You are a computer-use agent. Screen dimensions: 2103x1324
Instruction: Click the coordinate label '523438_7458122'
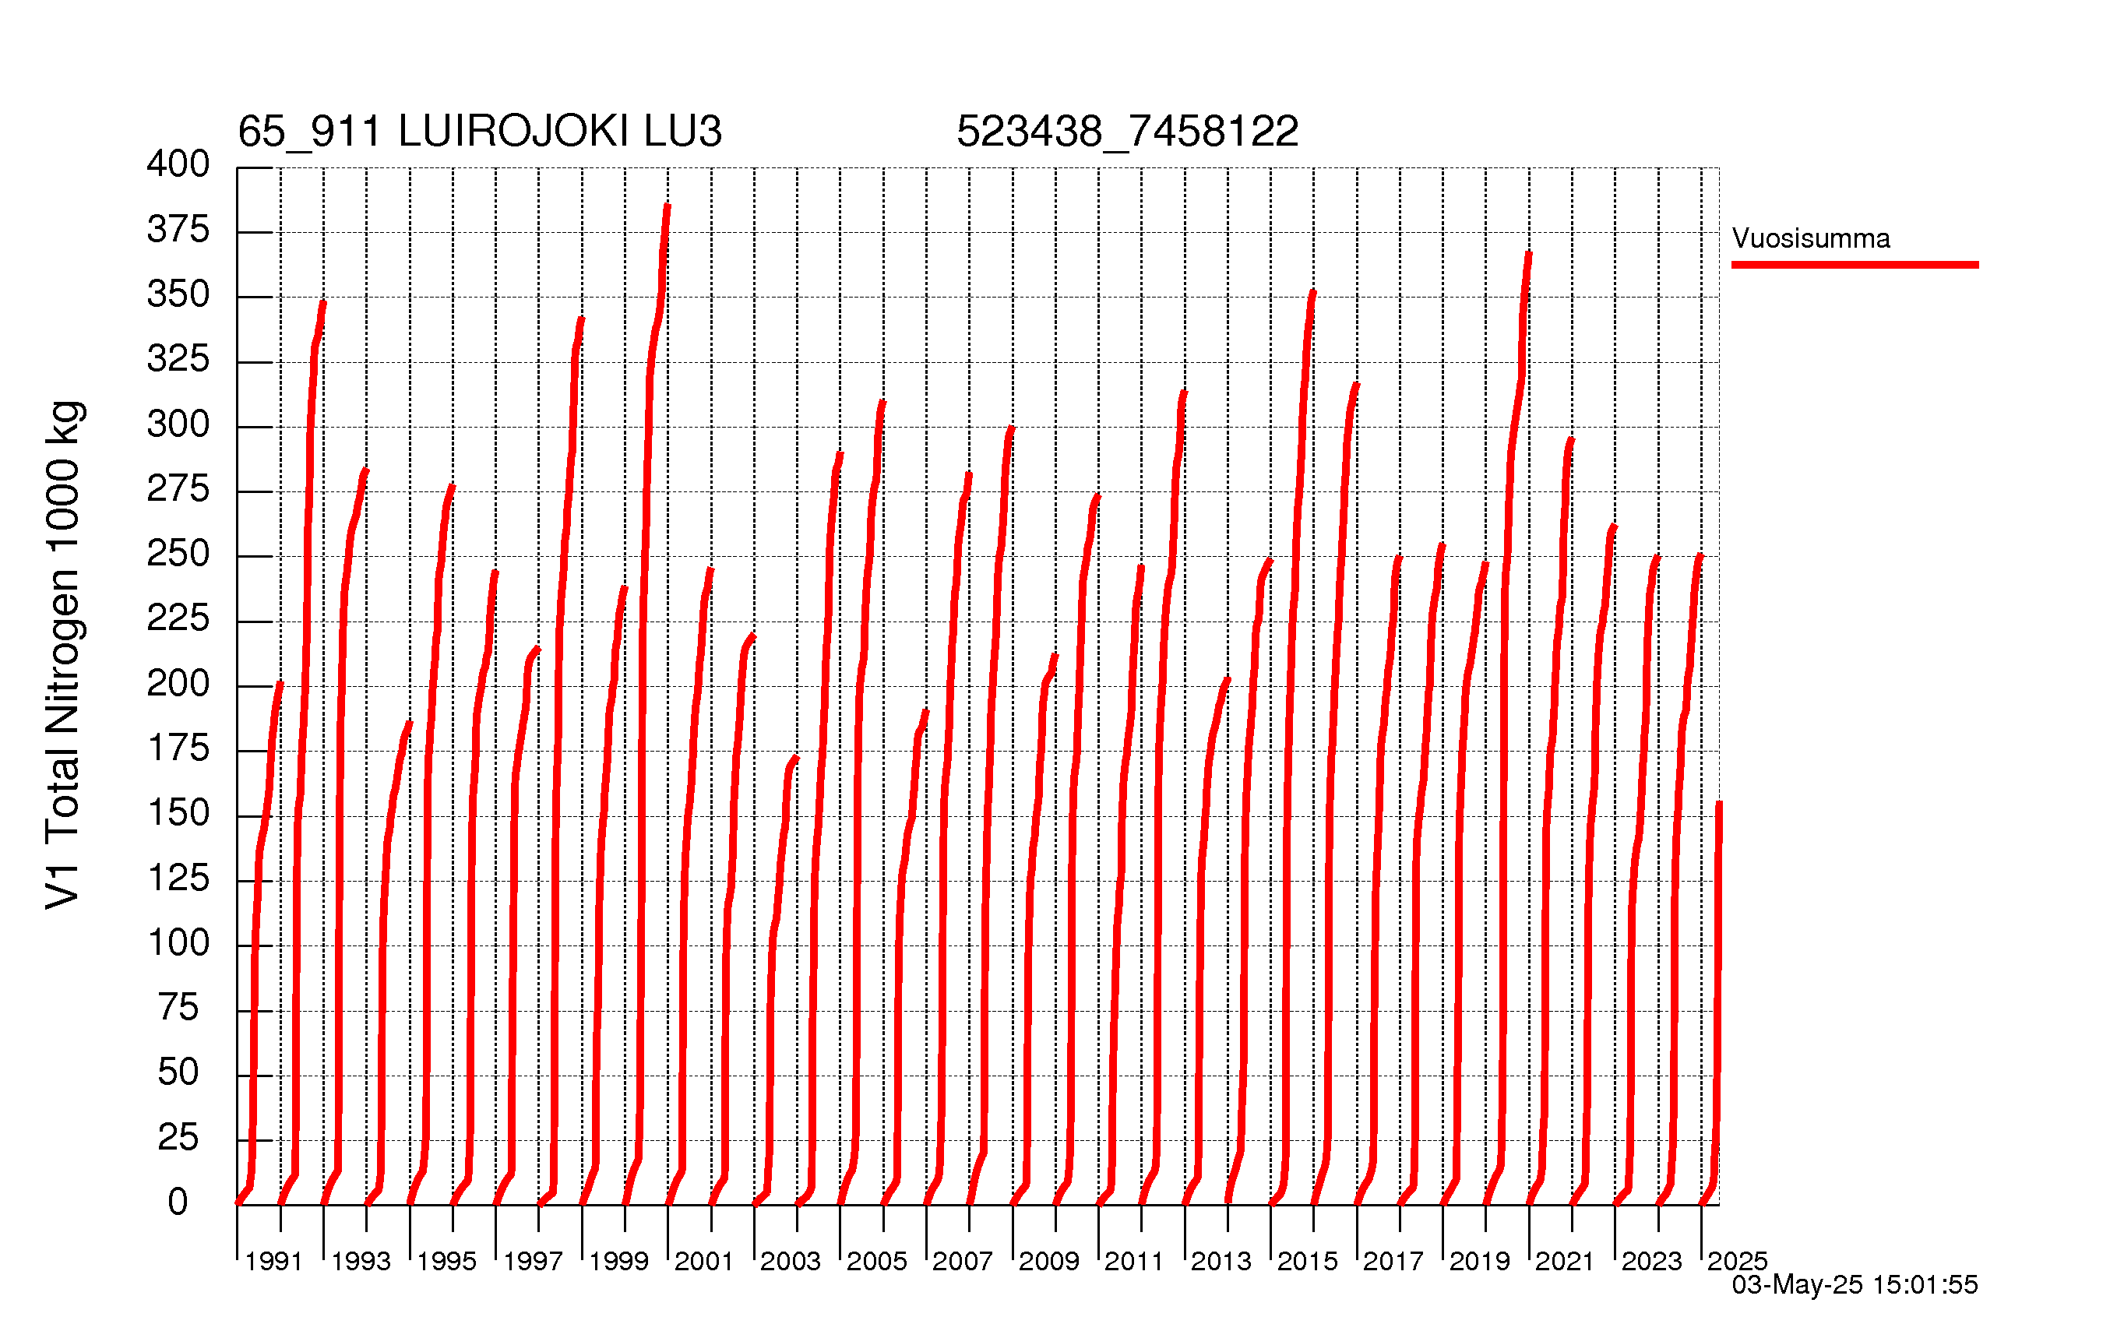point(1128,131)
